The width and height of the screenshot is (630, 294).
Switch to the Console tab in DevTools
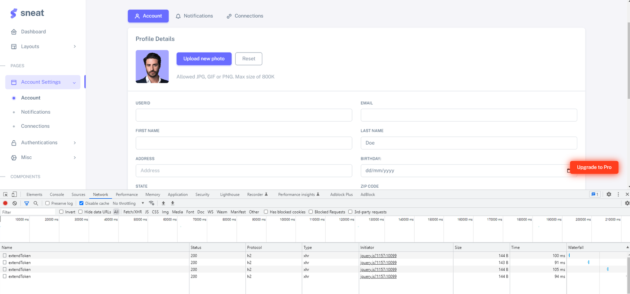click(x=57, y=194)
